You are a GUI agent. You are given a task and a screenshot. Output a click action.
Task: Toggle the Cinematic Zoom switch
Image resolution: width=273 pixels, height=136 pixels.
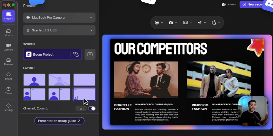pyautogui.click(x=92, y=108)
